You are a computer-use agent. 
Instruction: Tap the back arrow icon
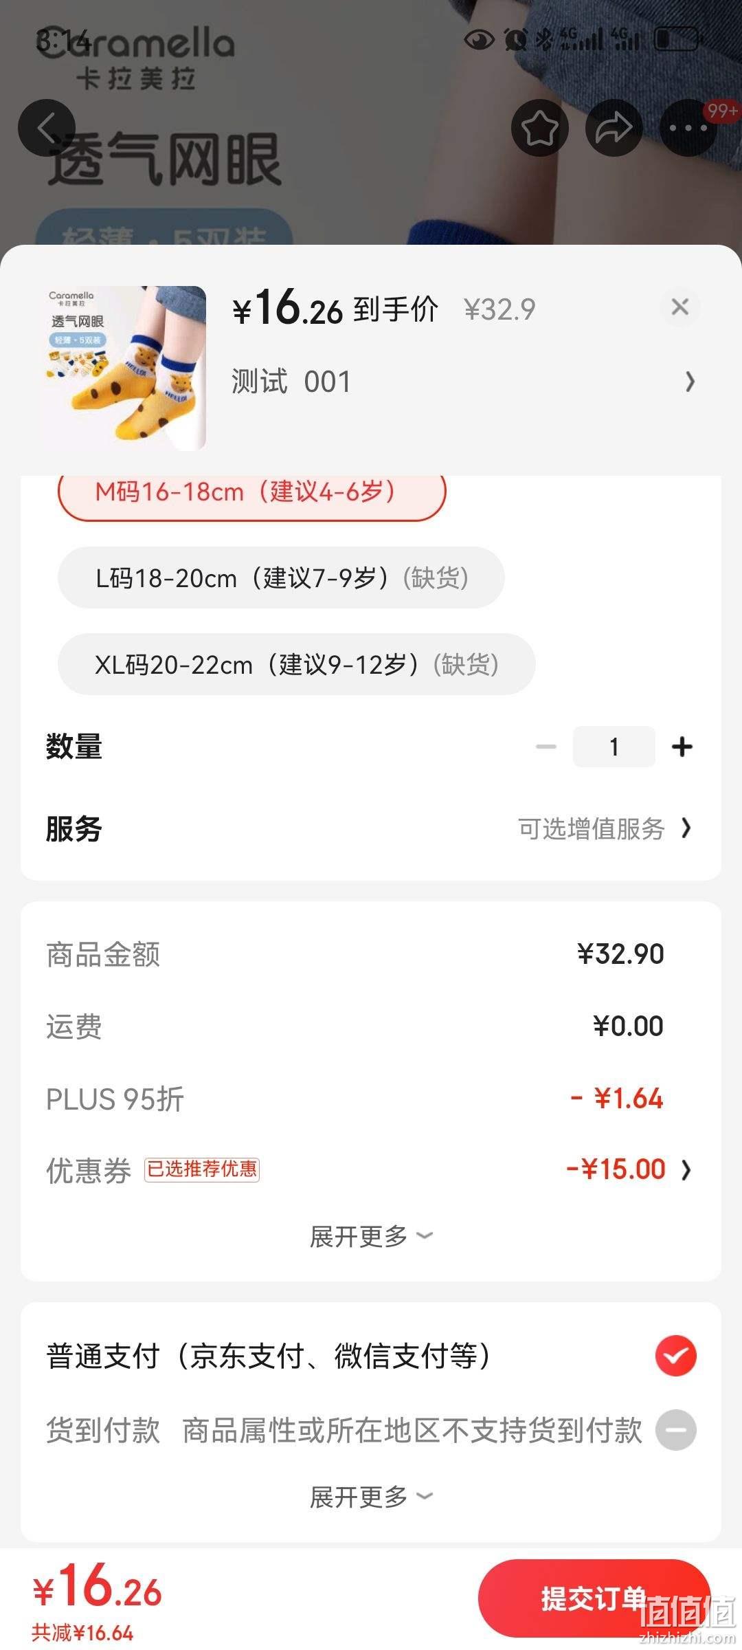46,128
